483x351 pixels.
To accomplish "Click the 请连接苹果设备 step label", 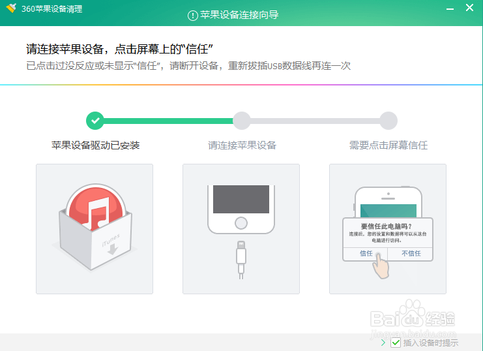I will coord(242,145).
